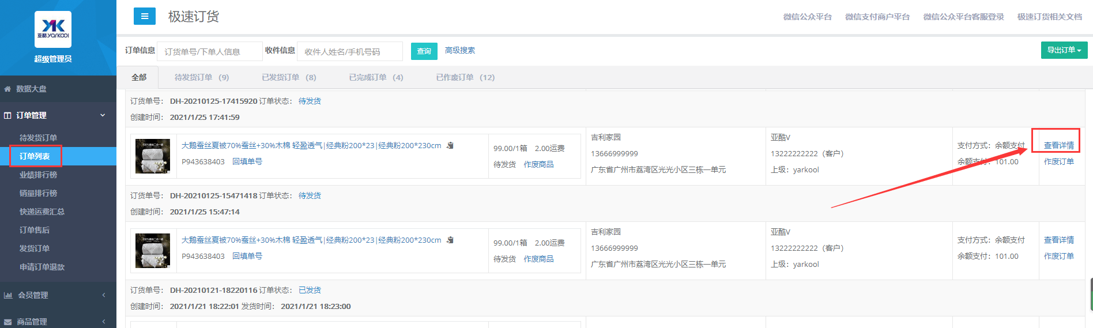This screenshot has height=328, width=1093.
Task: Switch to 已发货订单 (8) tab
Action: click(289, 77)
